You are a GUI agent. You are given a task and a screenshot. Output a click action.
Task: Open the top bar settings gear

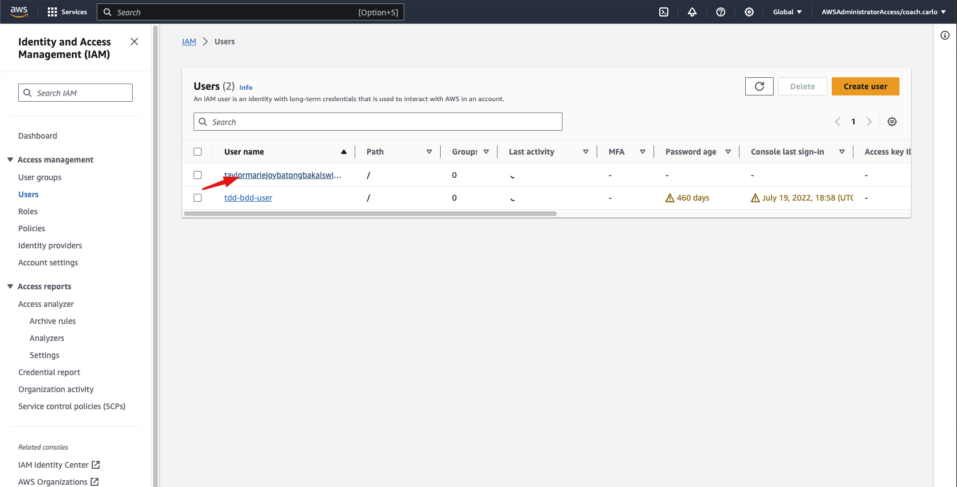point(749,12)
